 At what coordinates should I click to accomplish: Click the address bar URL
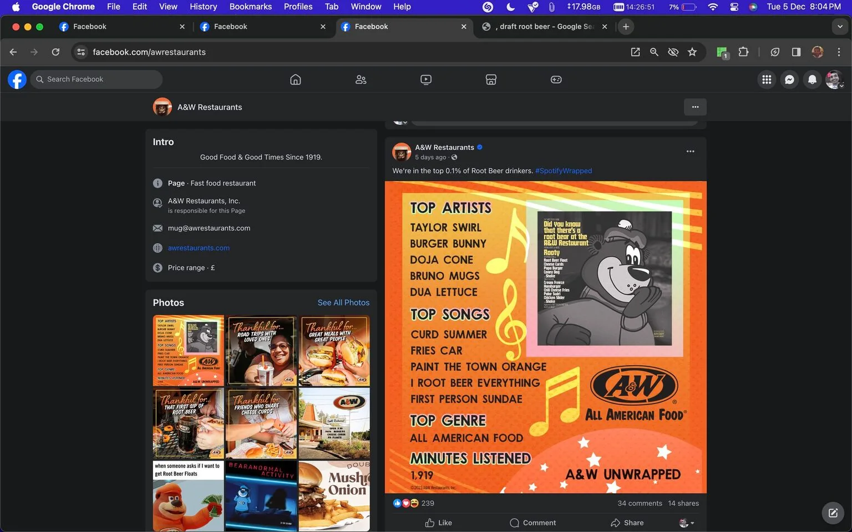[149, 52]
